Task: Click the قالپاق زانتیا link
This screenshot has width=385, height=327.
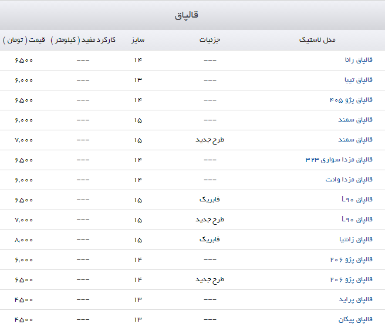Action: click(x=359, y=240)
